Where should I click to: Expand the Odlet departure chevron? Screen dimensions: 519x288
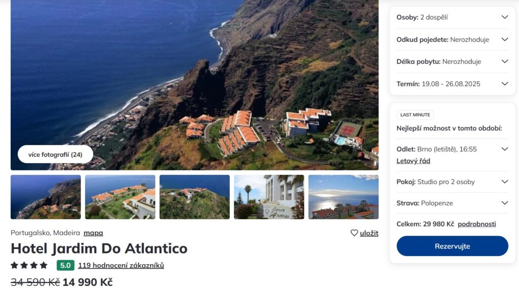(x=504, y=149)
